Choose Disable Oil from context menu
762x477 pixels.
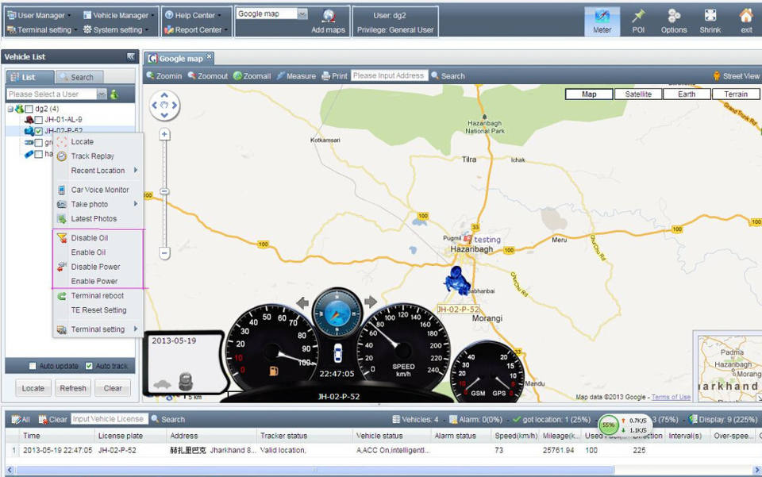89,238
